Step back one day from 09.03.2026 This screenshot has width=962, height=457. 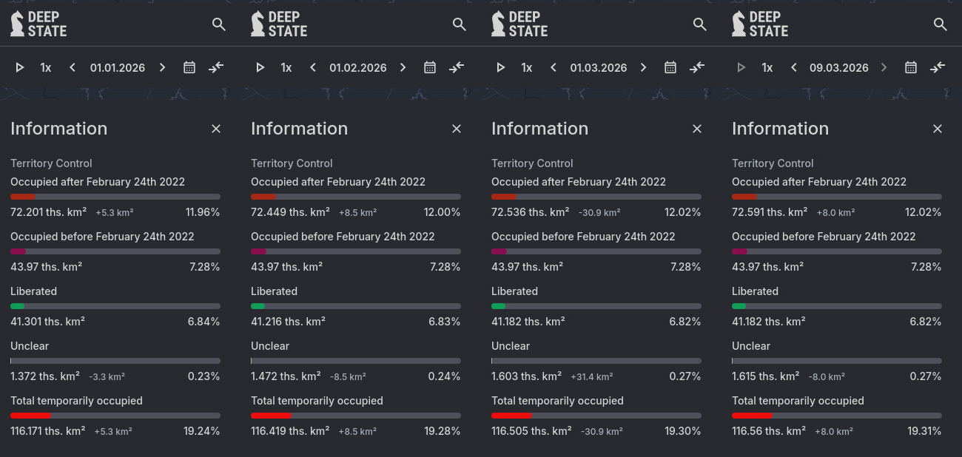click(794, 67)
